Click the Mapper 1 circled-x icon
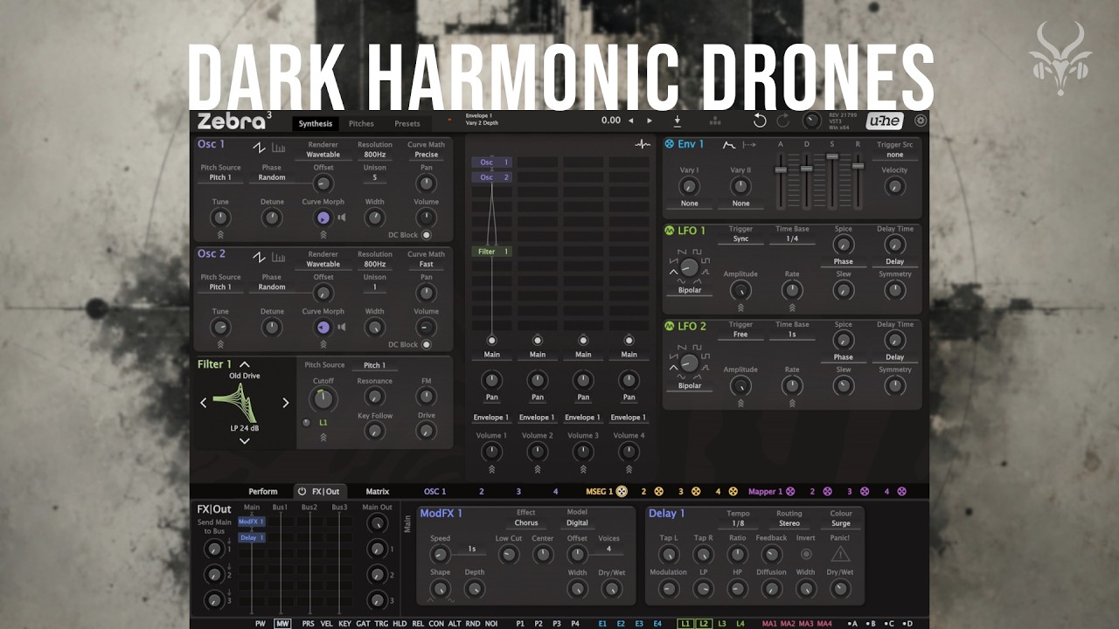This screenshot has height=629, width=1119. tap(790, 492)
